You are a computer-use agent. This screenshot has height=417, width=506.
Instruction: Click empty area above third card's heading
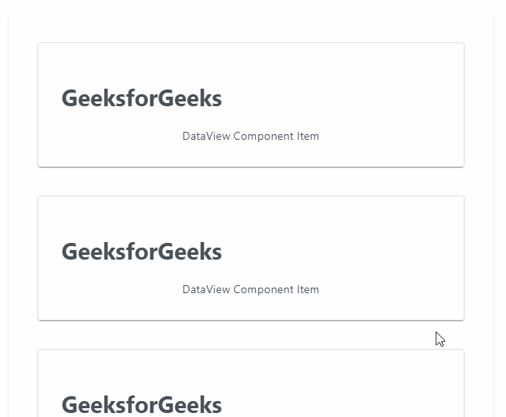coord(251,371)
